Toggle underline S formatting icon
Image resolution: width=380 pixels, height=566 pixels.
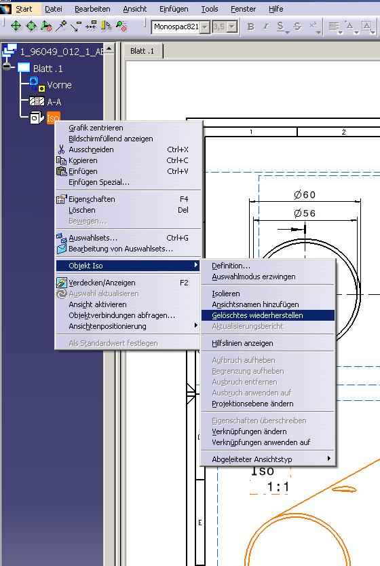pyautogui.click(x=281, y=26)
